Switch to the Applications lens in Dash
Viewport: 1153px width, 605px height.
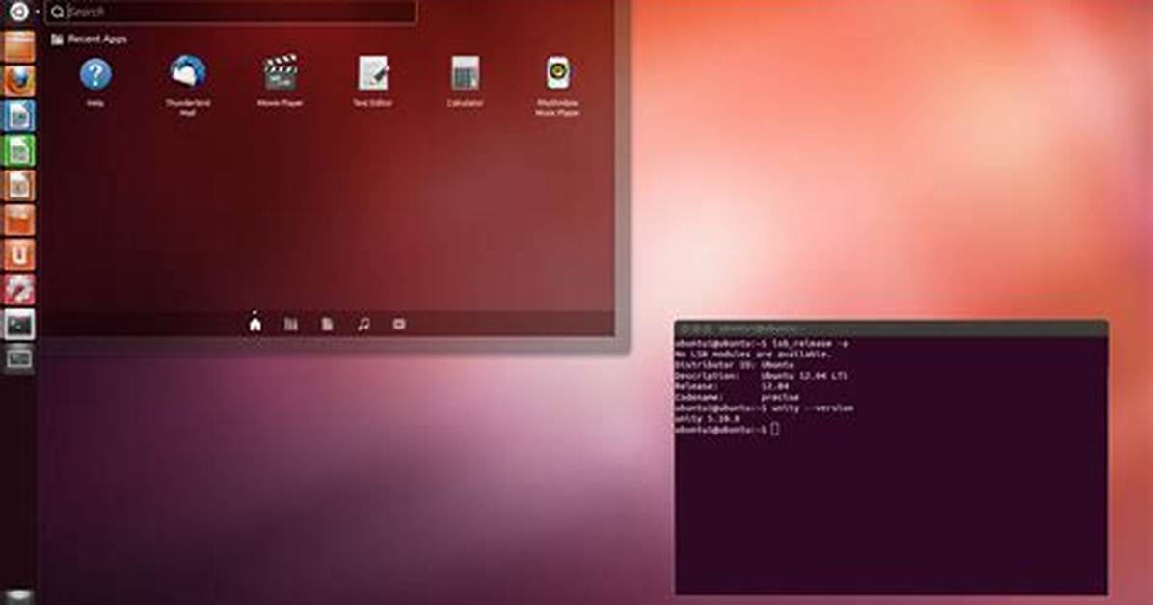click(291, 325)
